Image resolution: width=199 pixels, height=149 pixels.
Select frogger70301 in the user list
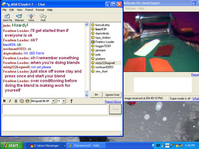click(x=103, y=46)
